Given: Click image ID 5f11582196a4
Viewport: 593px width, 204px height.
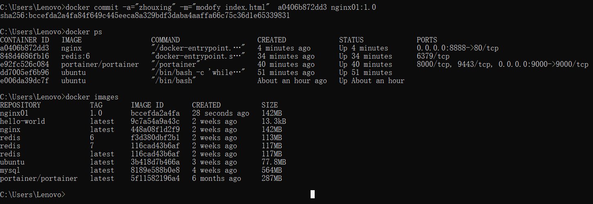Looking at the screenshot, I should [x=155, y=178].
